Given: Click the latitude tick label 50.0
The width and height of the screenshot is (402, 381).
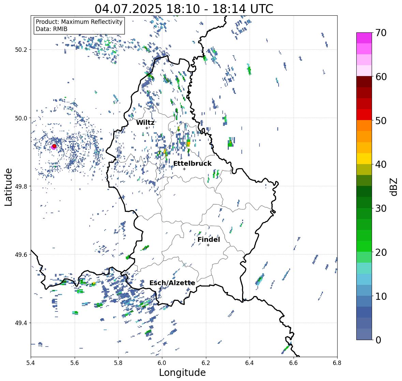Looking at the screenshot, I should pos(21,118).
